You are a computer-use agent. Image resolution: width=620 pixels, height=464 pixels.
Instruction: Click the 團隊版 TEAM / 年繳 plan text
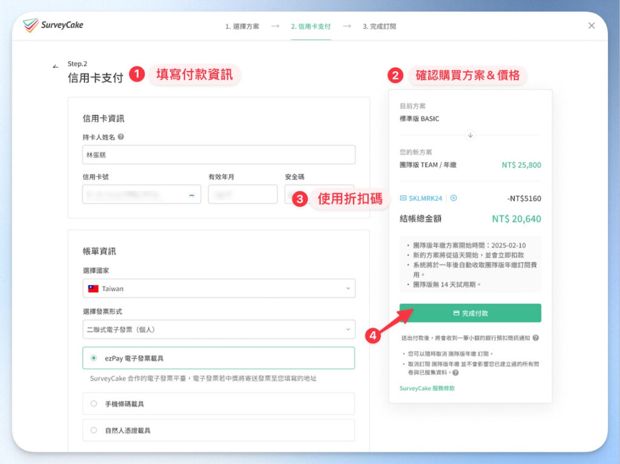point(428,165)
